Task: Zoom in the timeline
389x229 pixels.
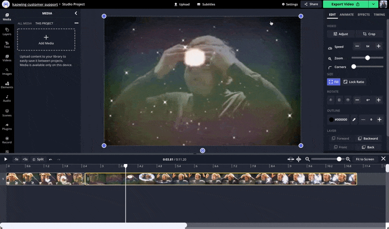Action: pyautogui.click(x=348, y=159)
